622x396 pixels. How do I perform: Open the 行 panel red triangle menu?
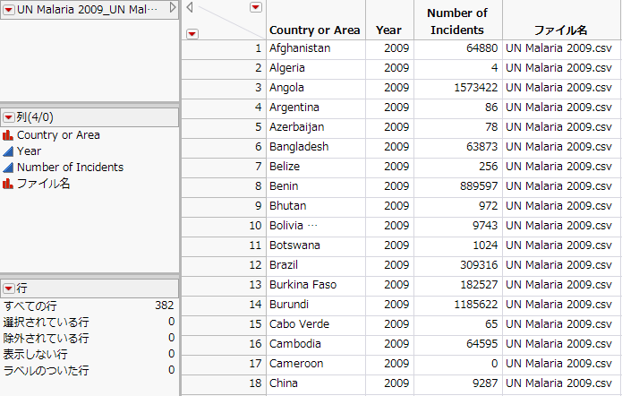coord(9,288)
